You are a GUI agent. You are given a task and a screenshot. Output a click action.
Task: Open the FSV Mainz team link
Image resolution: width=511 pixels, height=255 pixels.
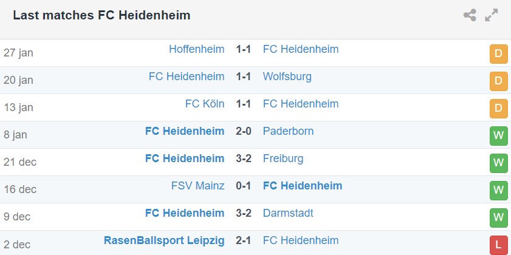(197, 186)
